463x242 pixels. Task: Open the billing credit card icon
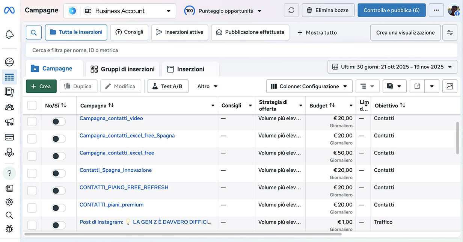pos(9,137)
